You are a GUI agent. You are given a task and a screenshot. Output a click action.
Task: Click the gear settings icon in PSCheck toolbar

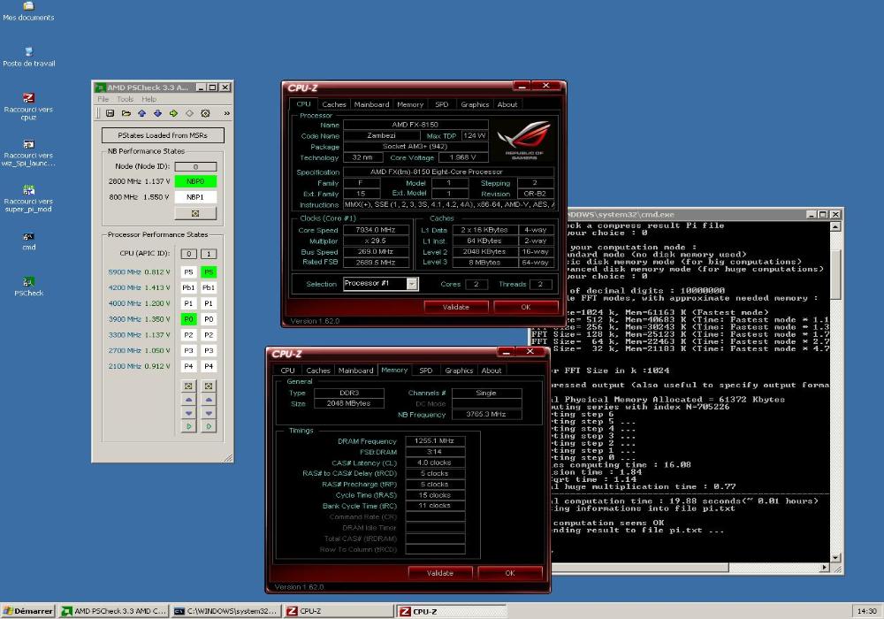[x=205, y=113]
